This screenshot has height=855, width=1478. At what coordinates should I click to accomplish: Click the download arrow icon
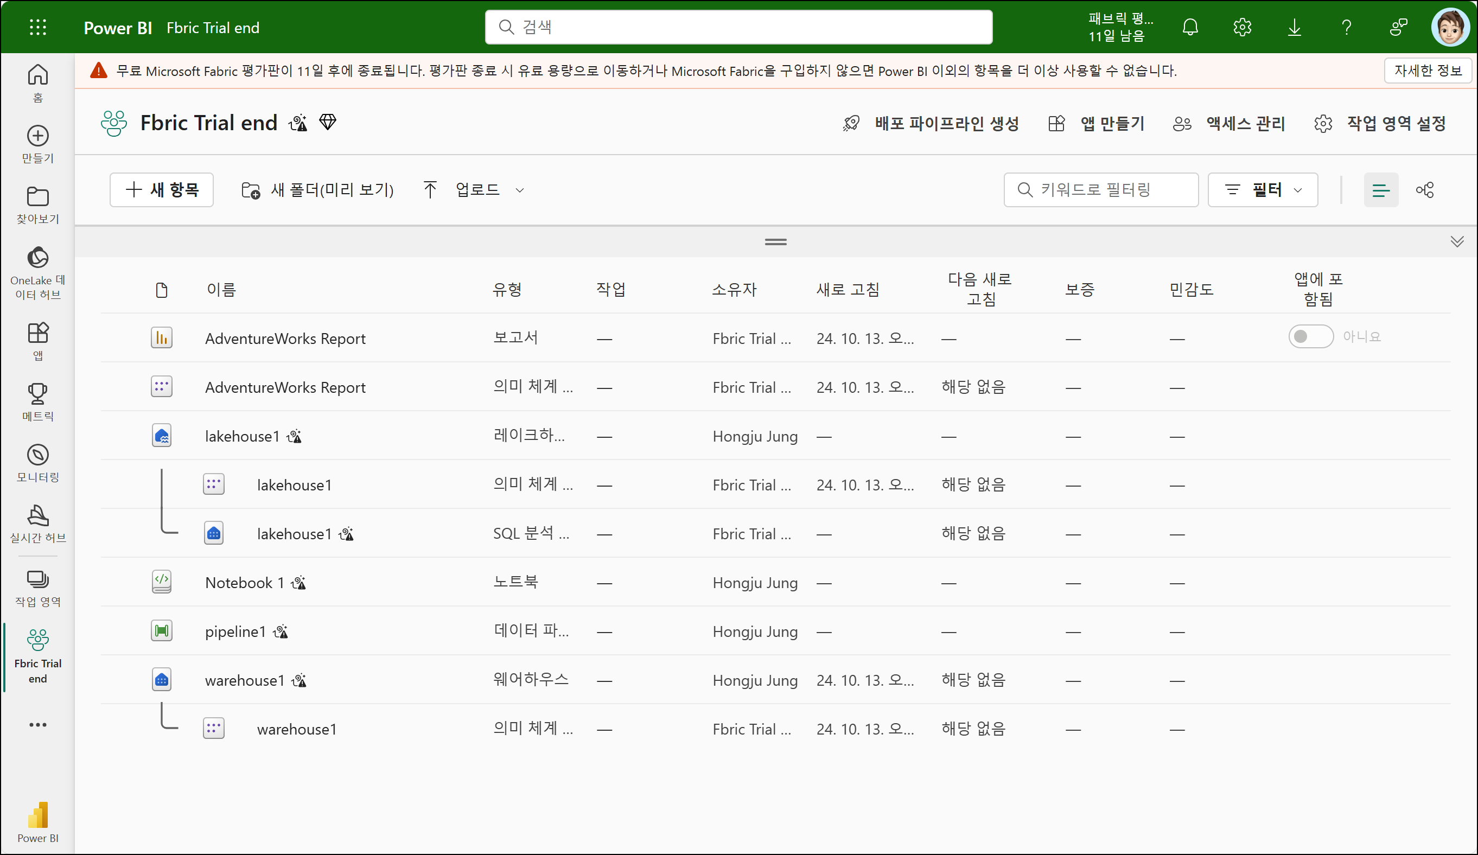point(1294,27)
